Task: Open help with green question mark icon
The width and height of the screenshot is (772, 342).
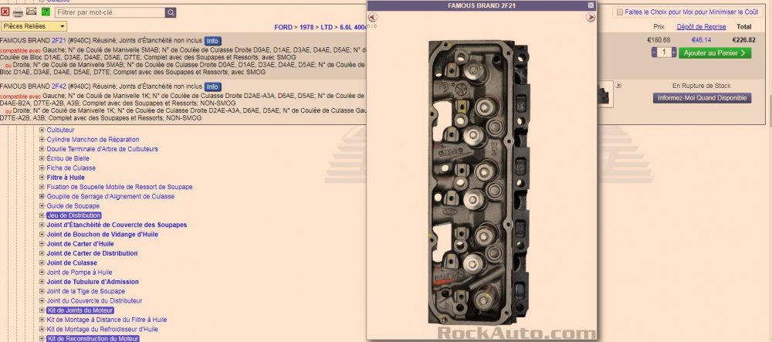Action: 46,12
